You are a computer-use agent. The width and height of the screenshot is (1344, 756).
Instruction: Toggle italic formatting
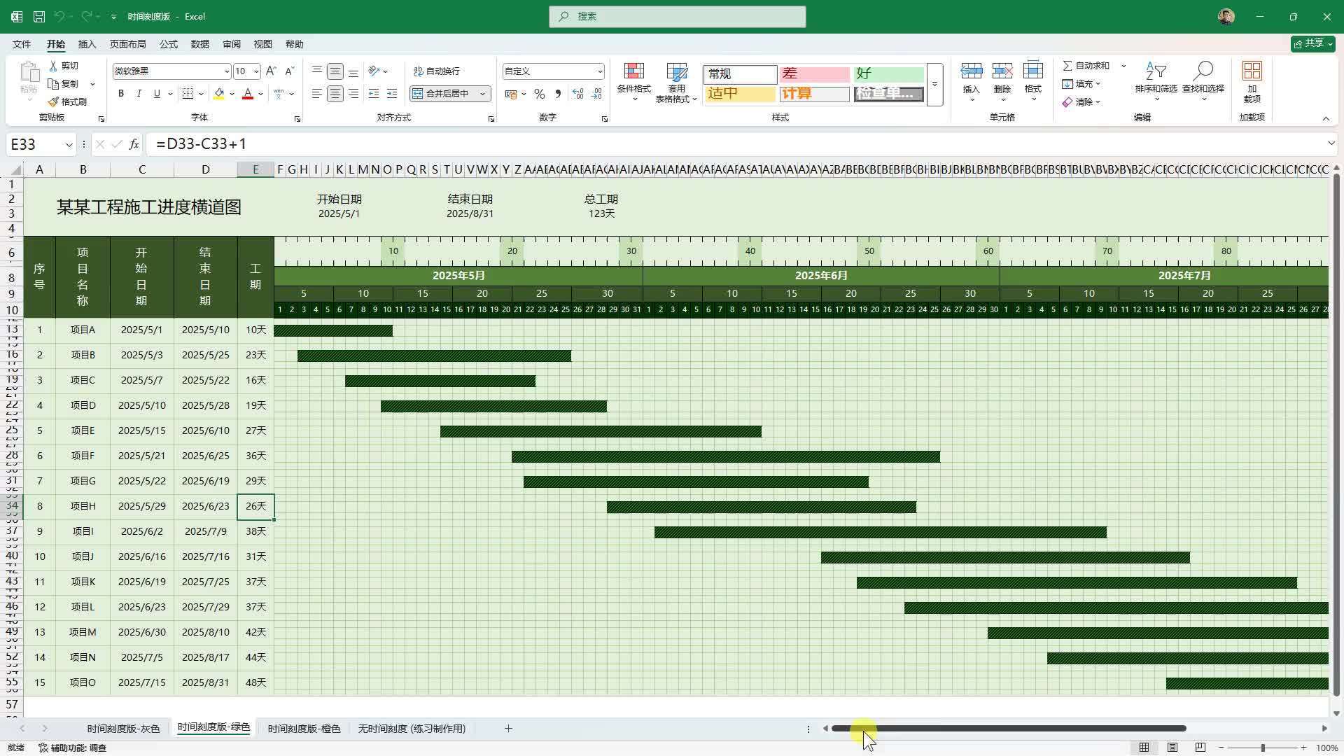coord(139,94)
